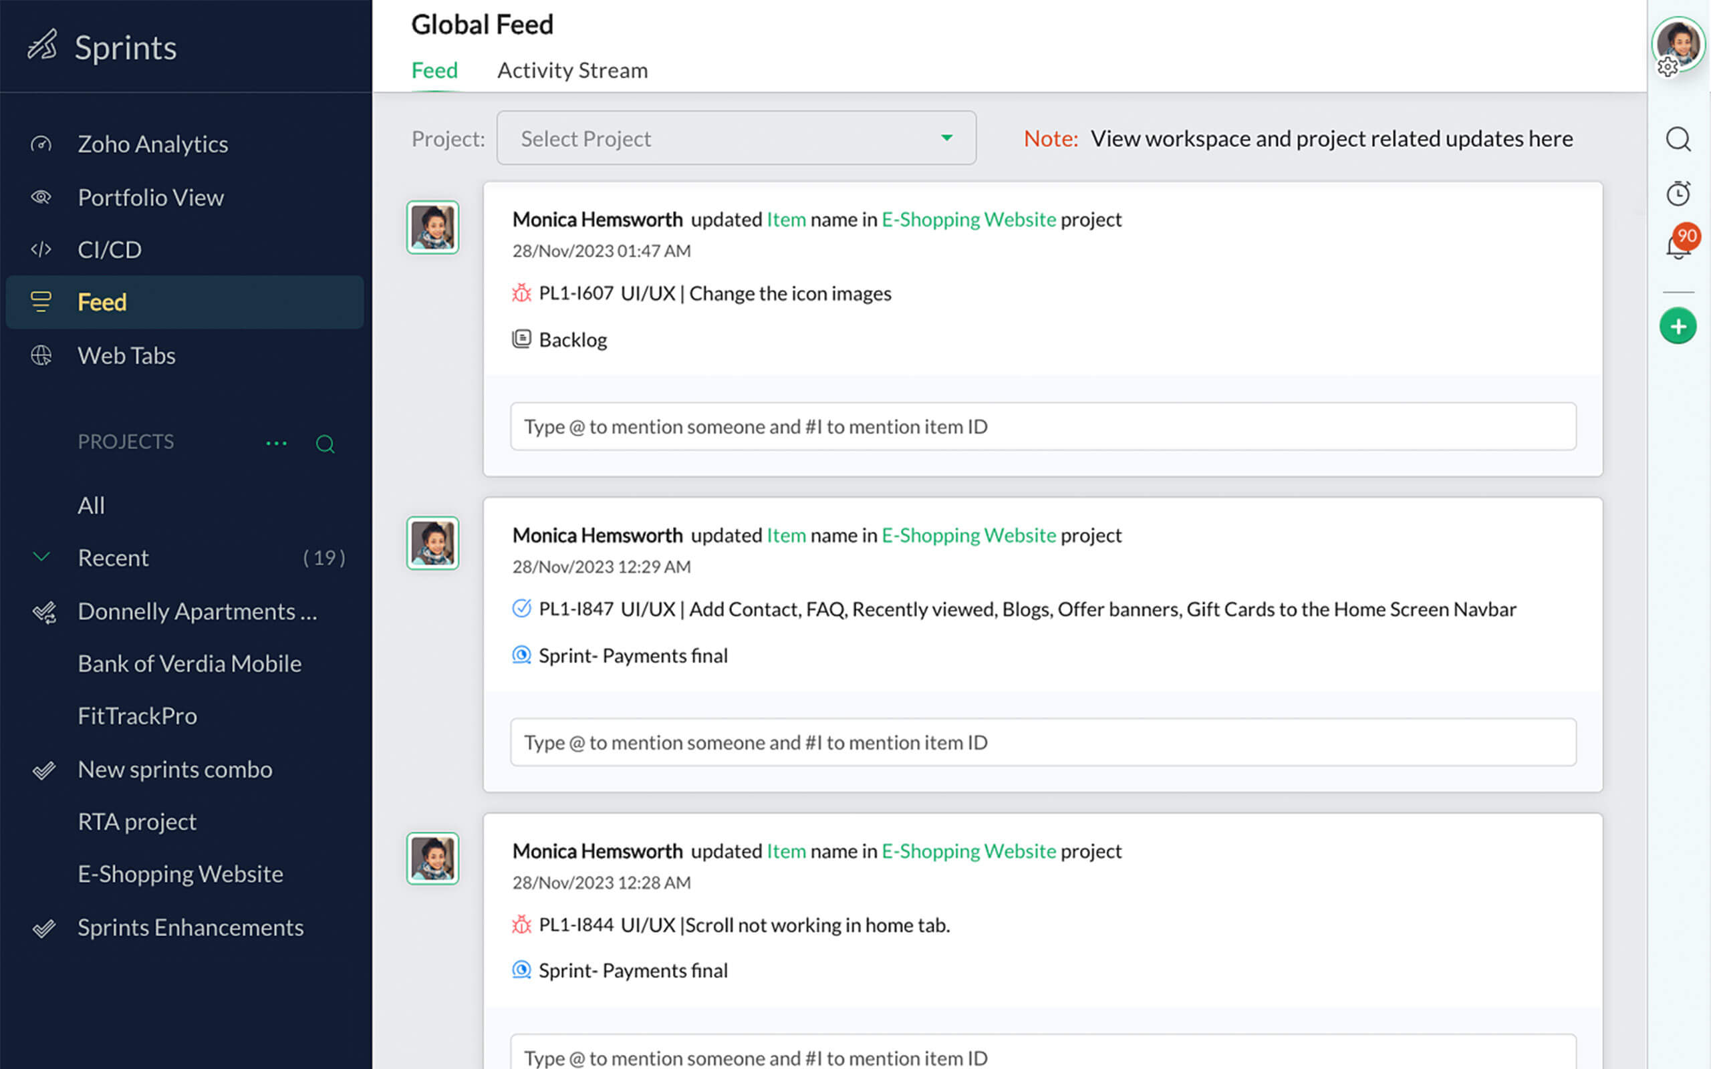Click the mention input in first feed card
Image resolution: width=1711 pixels, height=1069 pixels.
pos(1043,426)
